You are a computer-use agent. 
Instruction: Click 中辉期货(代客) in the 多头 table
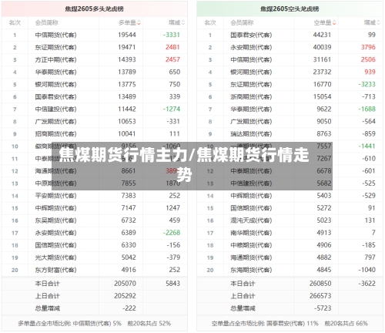point(55,208)
